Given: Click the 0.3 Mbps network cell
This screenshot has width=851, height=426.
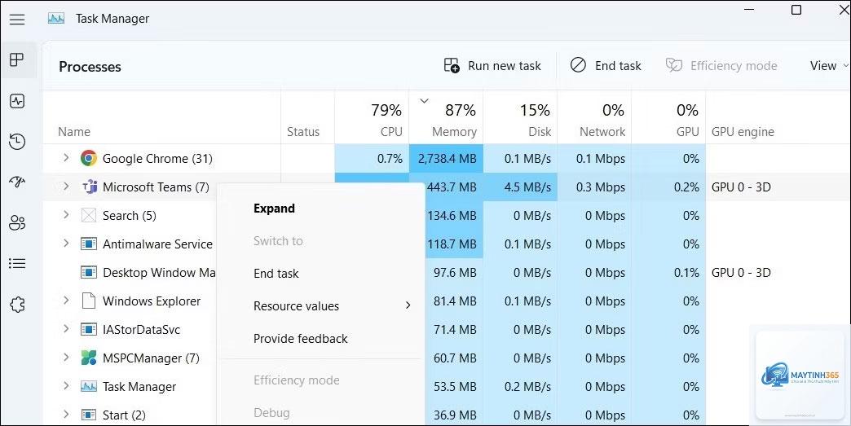Looking at the screenshot, I should (594, 187).
